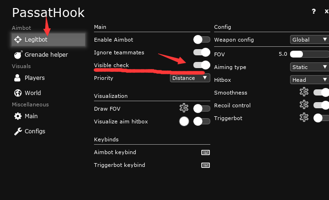The image size is (329, 200).
Task: Click the FOV slider
Action: [309, 54]
